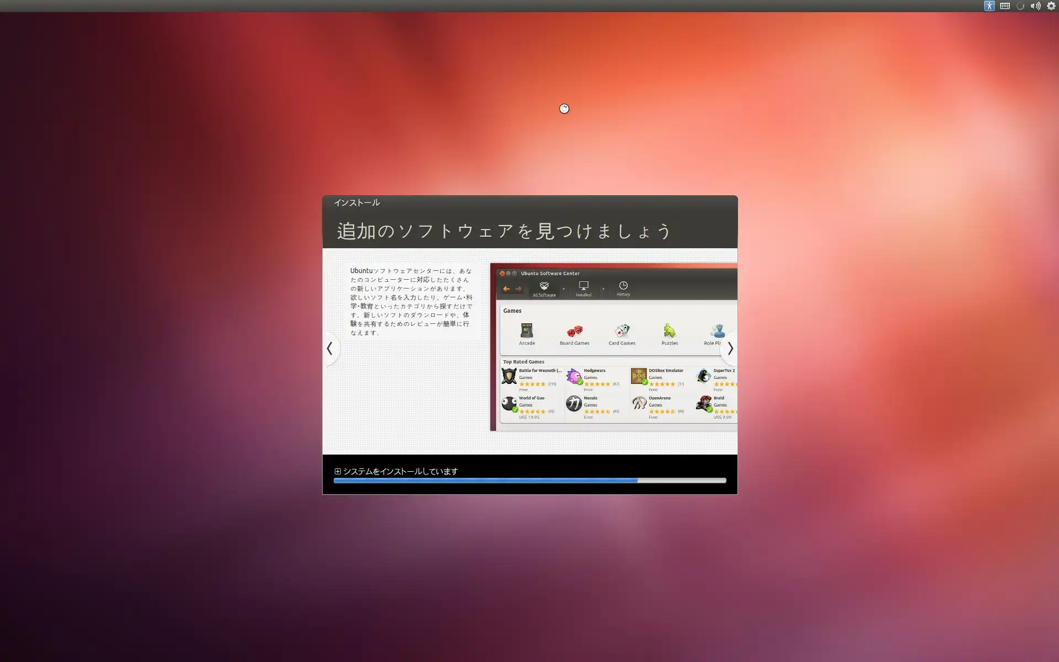Open the sound volume menu
Image resolution: width=1059 pixels, height=662 pixels.
point(1035,6)
